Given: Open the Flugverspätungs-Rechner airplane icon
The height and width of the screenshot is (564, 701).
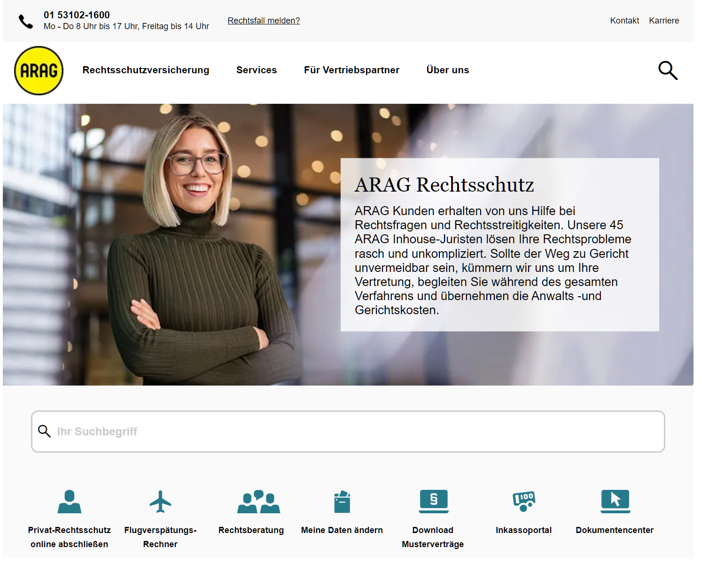Looking at the screenshot, I should click(160, 502).
